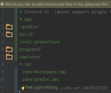This screenshot has width=111, height=93.
Task: Place cursor on 'captures/' entry
Action: [x=30, y=57]
